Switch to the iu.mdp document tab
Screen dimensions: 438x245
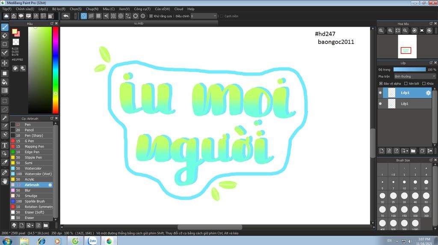[x=139, y=24]
